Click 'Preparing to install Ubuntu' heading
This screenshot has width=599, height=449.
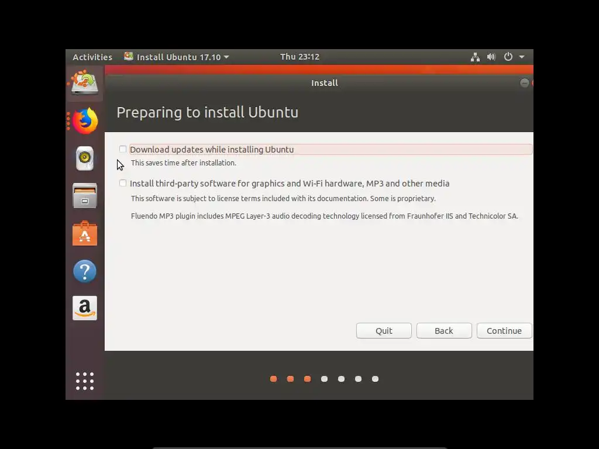(x=208, y=112)
